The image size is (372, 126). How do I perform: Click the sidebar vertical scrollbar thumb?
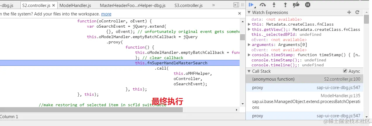tap(366, 19)
